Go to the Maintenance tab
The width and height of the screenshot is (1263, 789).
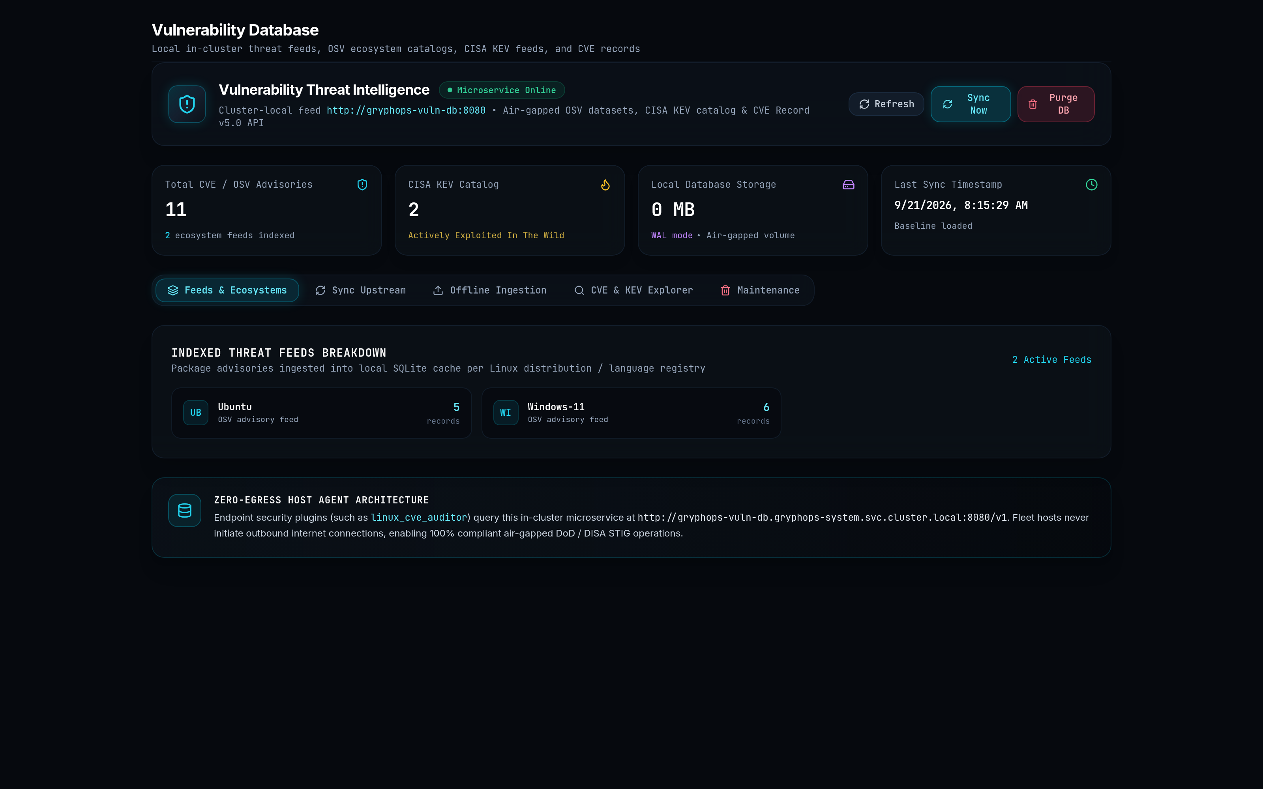click(x=759, y=291)
